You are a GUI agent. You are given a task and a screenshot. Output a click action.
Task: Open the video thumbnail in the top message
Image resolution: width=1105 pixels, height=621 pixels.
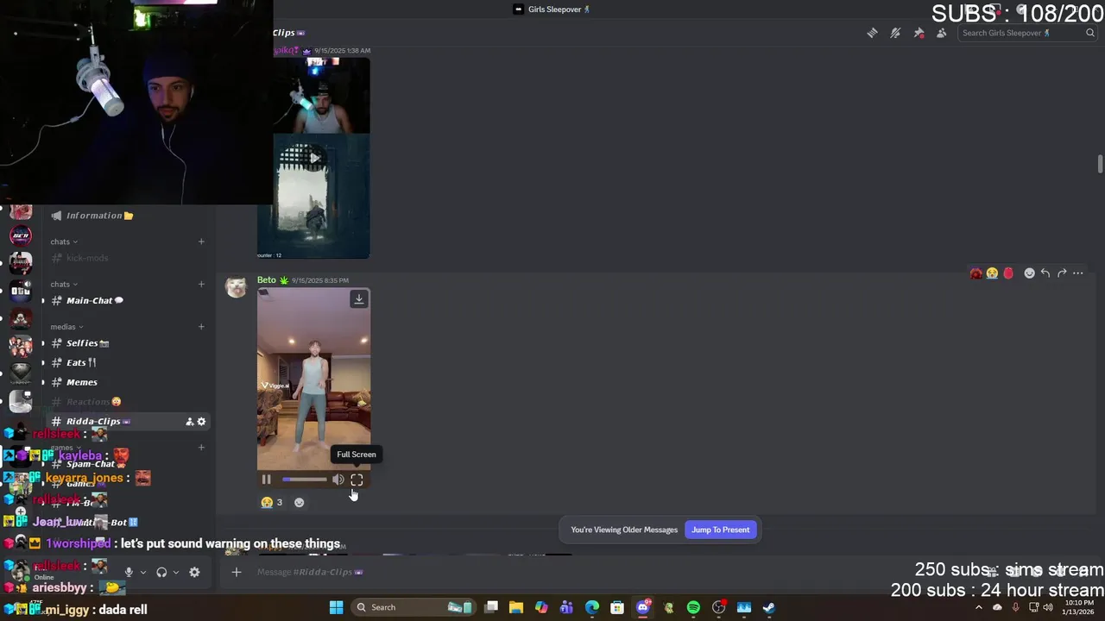[x=313, y=158]
